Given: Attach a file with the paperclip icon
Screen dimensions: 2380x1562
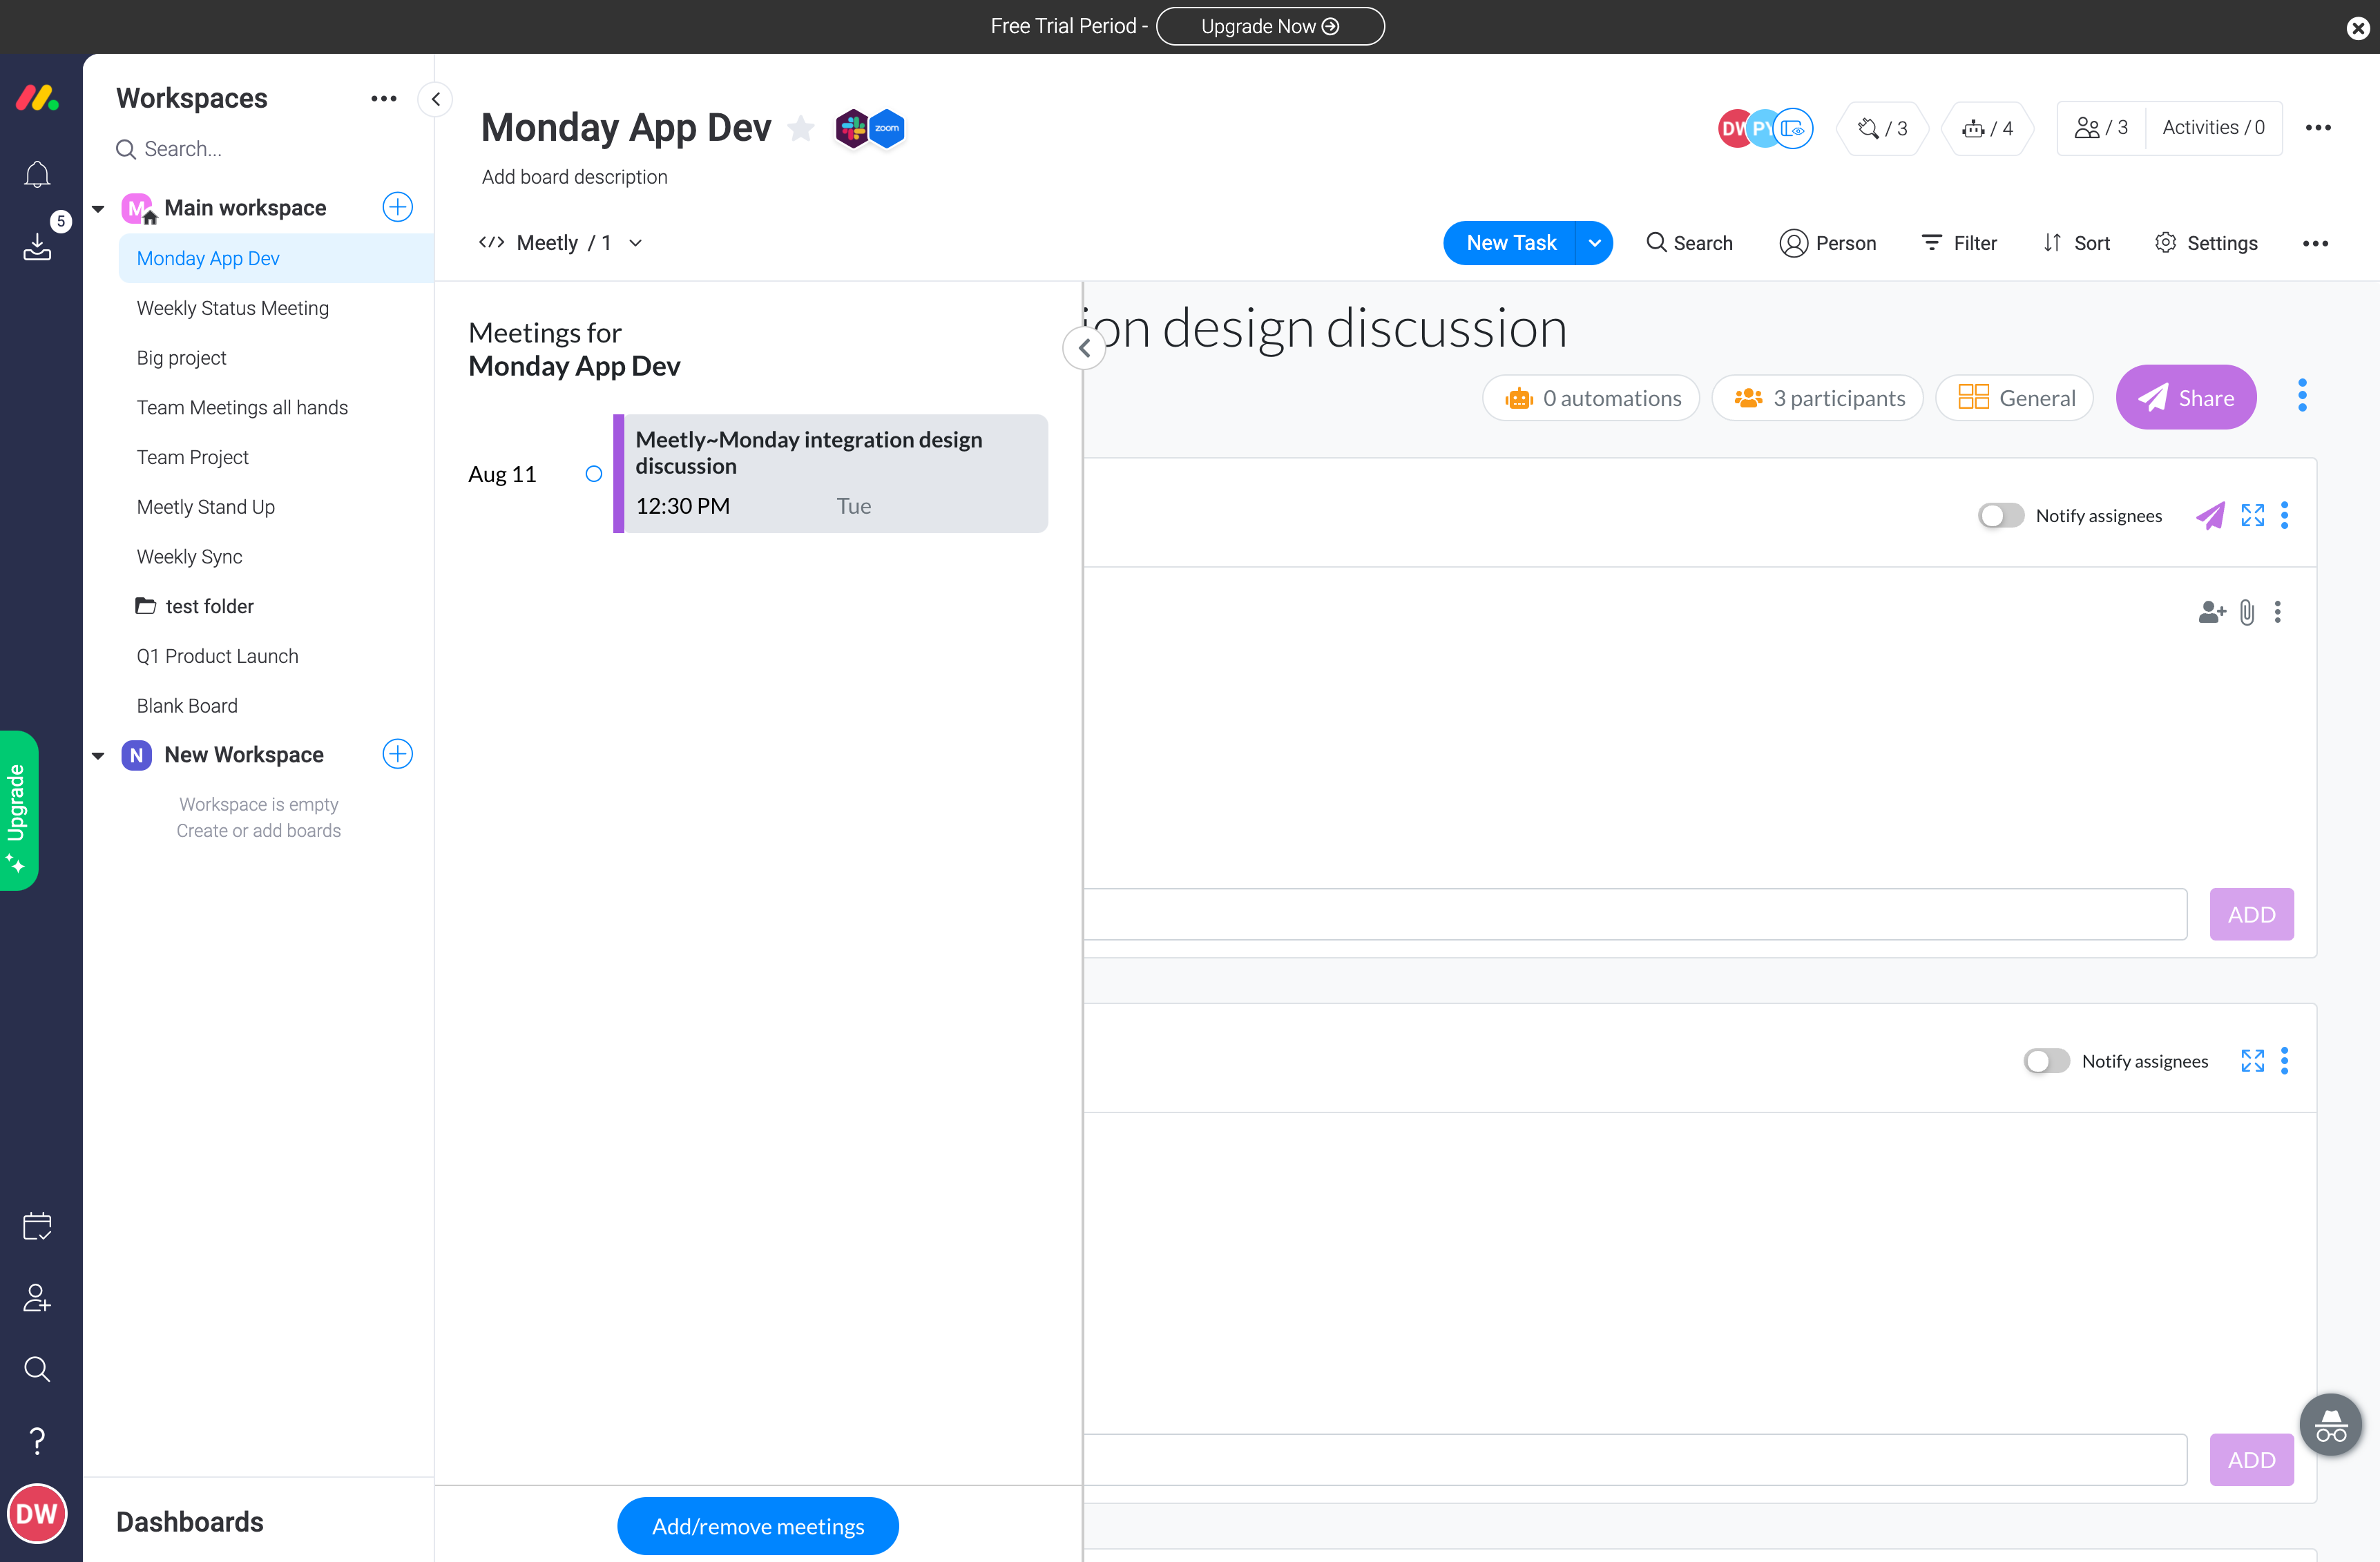Looking at the screenshot, I should [x=2247, y=612].
